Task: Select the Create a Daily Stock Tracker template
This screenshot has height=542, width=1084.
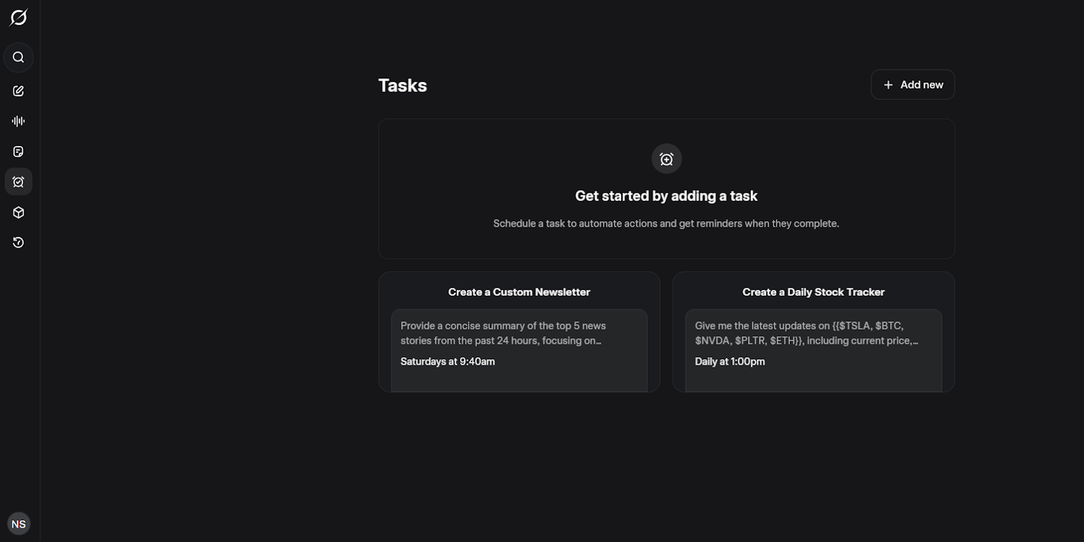Action: (813, 292)
